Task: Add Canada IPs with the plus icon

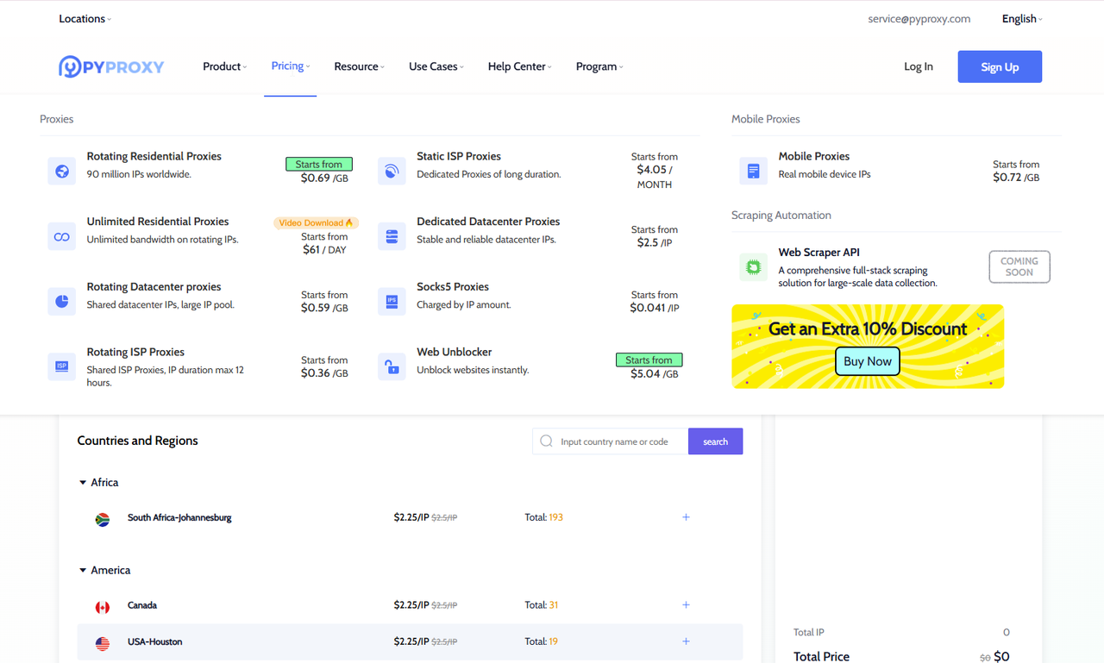Action: [686, 605]
